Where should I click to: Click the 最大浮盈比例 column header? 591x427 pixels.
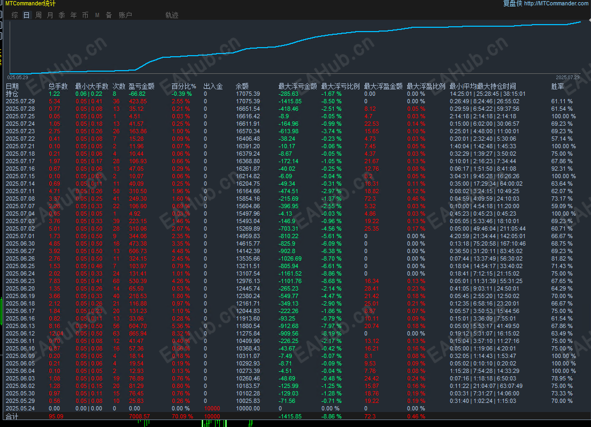tap(426, 86)
